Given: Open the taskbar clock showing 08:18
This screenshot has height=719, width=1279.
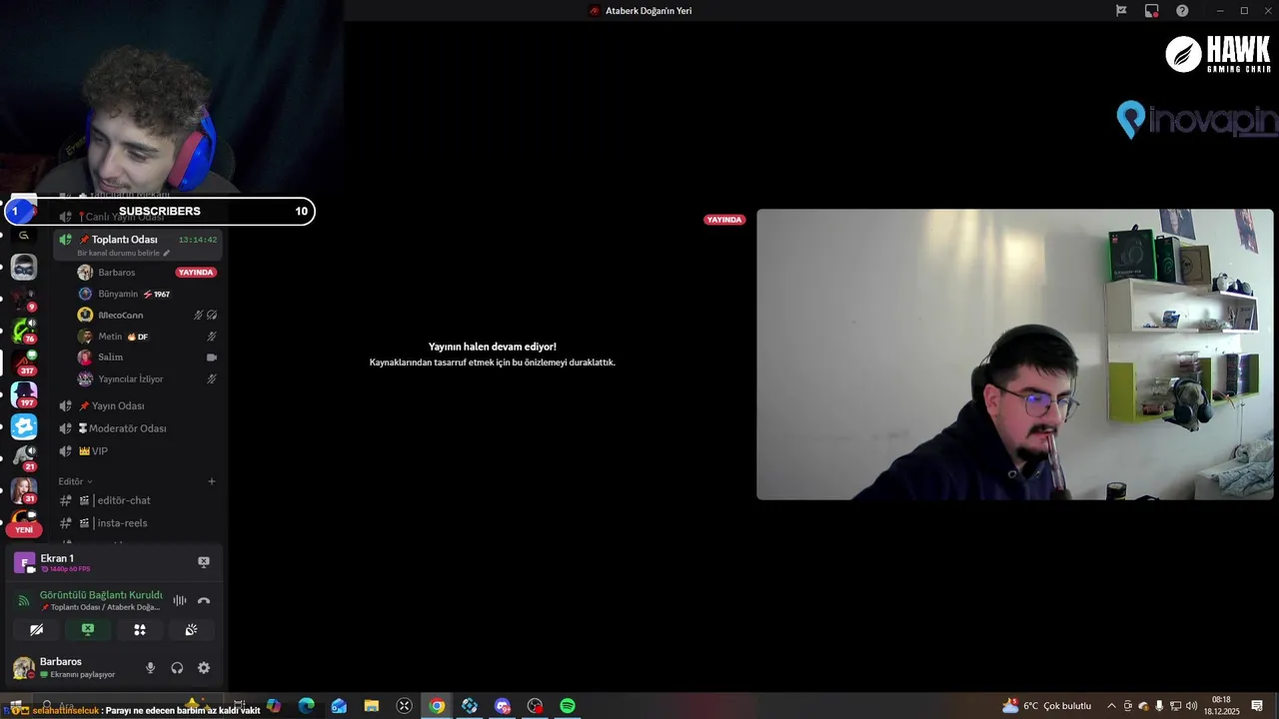Looking at the screenshot, I should (x=1221, y=706).
